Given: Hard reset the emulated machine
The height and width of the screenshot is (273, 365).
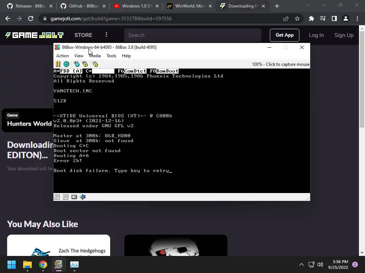Looking at the screenshot, I should coord(66,64).
